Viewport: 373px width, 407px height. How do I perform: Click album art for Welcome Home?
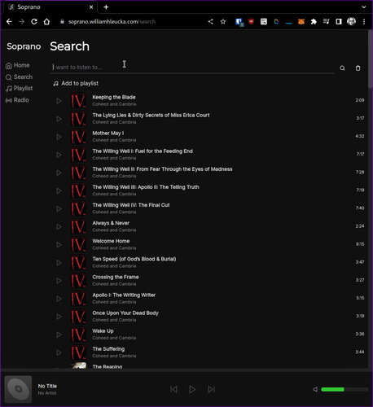(x=78, y=245)
